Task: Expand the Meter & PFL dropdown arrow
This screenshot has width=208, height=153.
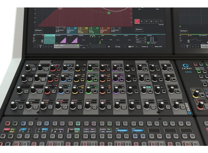Action: pyautogui.click(x=165, y=47)
